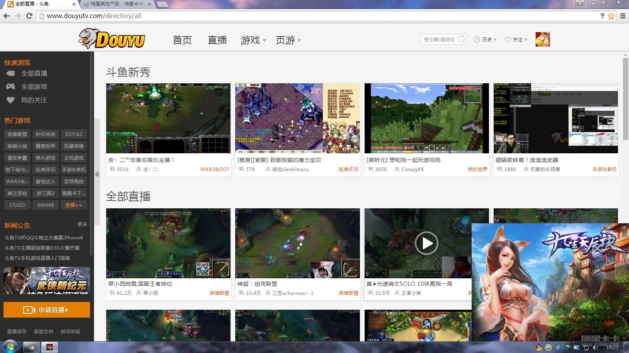Click the 搜主播/搜游戏 search field
This screenshot has height=353, width=629.
click(x=439, y=39)
